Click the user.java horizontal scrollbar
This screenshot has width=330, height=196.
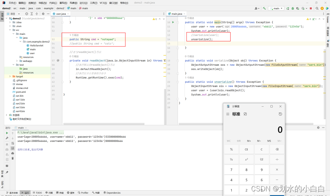coord(104,124)
